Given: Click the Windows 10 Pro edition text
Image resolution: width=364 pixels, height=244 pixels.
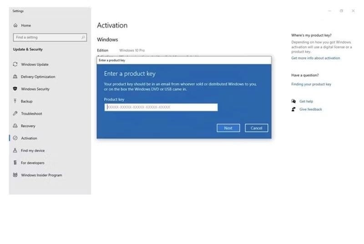Looking at the screenshot, I should click(132, 50).
